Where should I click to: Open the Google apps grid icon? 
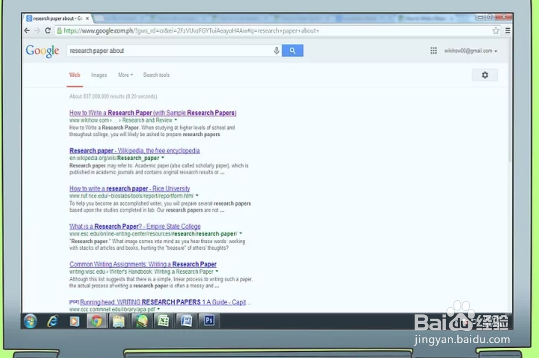pyautogui.click(x=433, y=50)
